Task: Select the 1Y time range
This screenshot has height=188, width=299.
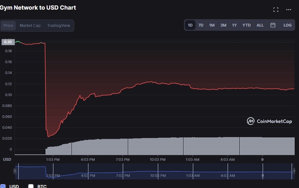Action: point(234,25)
